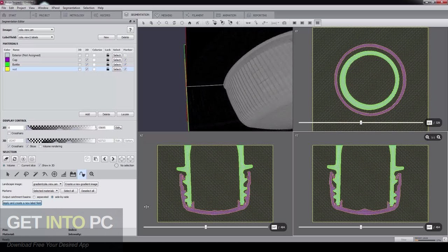
Task: Select the Threshold bar-chart tool
Action: (x=64, y=174)
